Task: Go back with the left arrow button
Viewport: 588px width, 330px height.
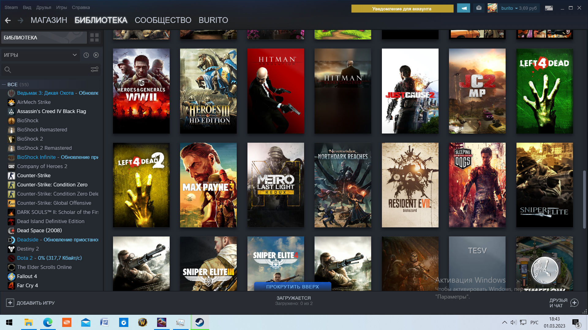Action: click(8, 20)
